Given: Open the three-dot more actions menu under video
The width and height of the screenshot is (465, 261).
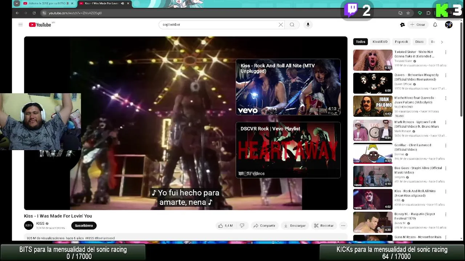Looking at the screenshot, I should (343, 225).
